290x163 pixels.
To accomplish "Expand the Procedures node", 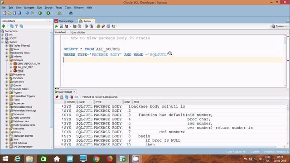I will point(7,74).
